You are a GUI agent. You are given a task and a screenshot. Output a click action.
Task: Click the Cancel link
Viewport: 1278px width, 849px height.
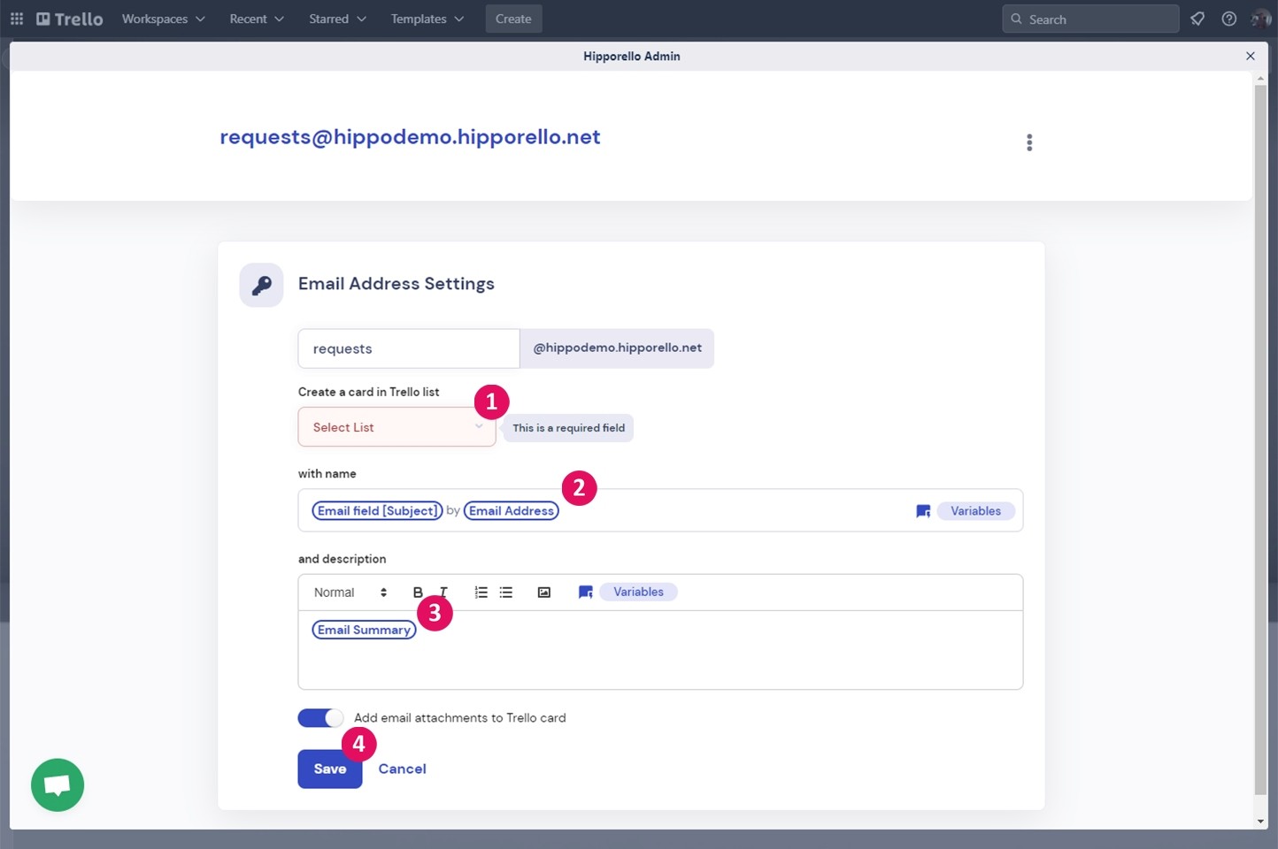tap(402, 769)
